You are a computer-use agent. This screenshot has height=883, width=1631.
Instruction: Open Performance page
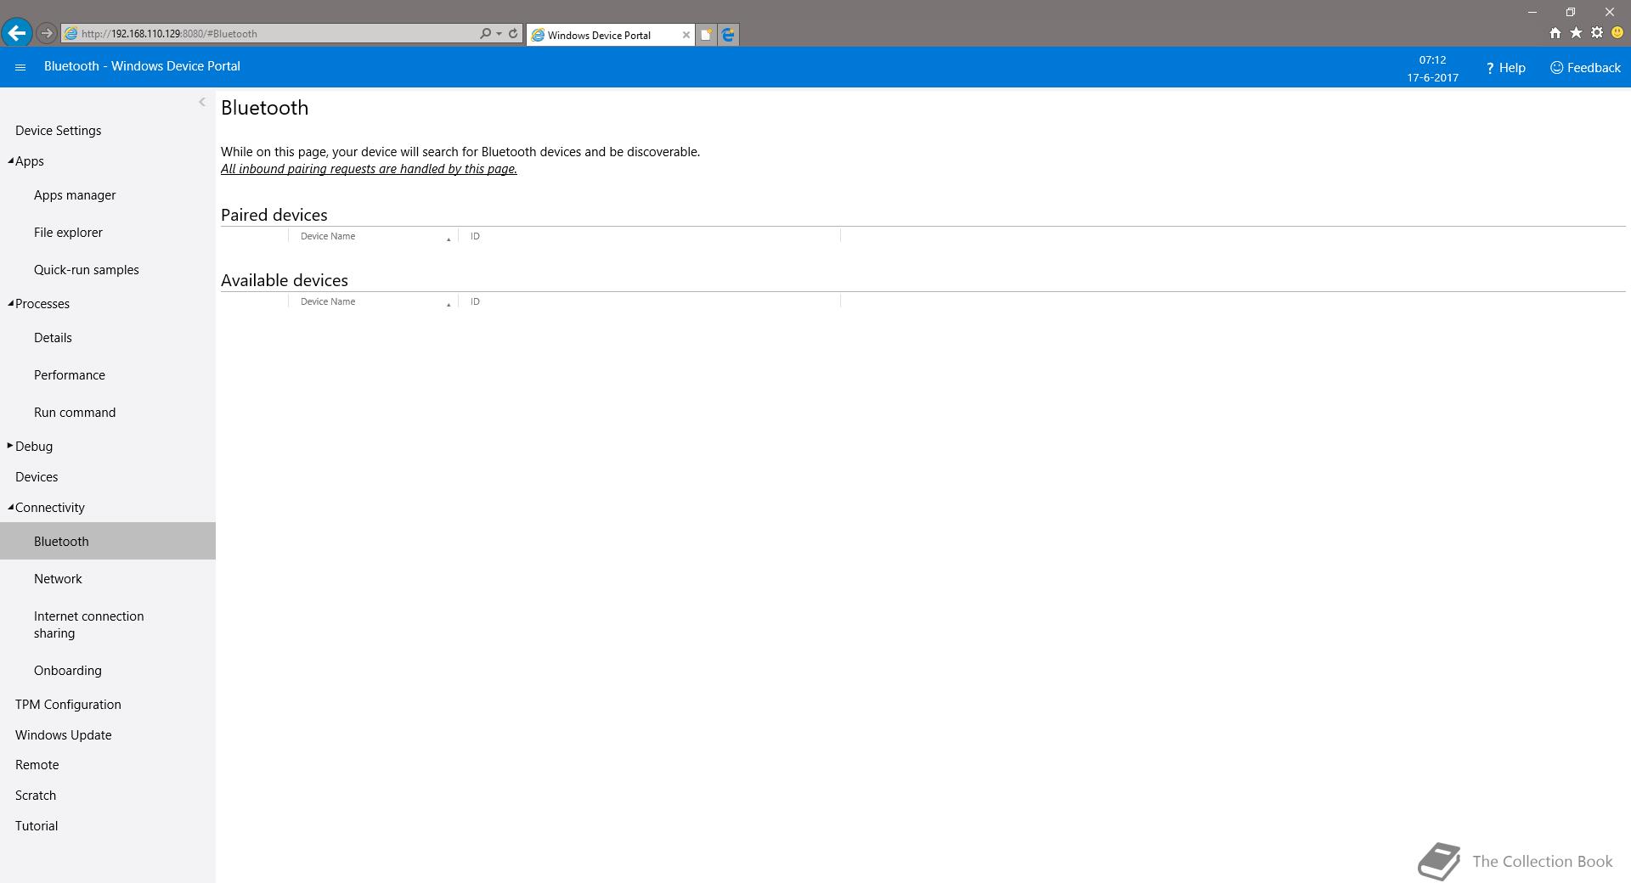click(70, 375)
